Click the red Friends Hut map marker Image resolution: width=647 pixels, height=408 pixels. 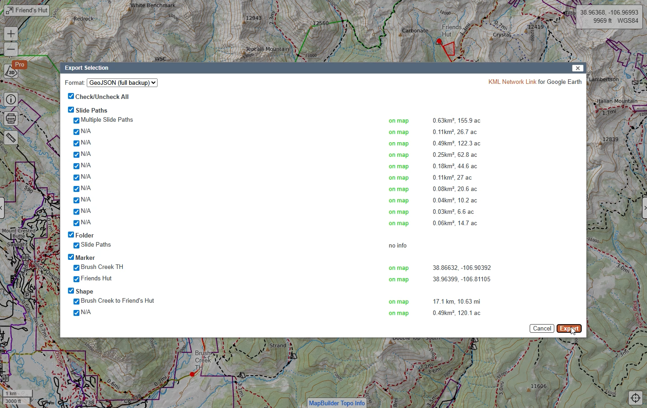[x=439, y=41]
